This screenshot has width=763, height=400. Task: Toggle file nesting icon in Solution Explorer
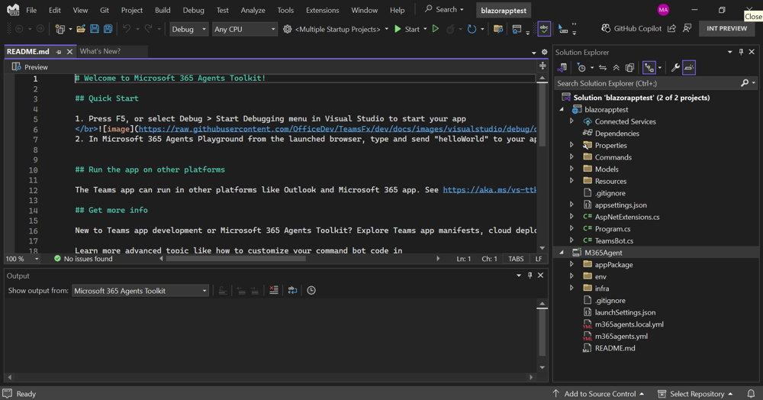(649, 68)
